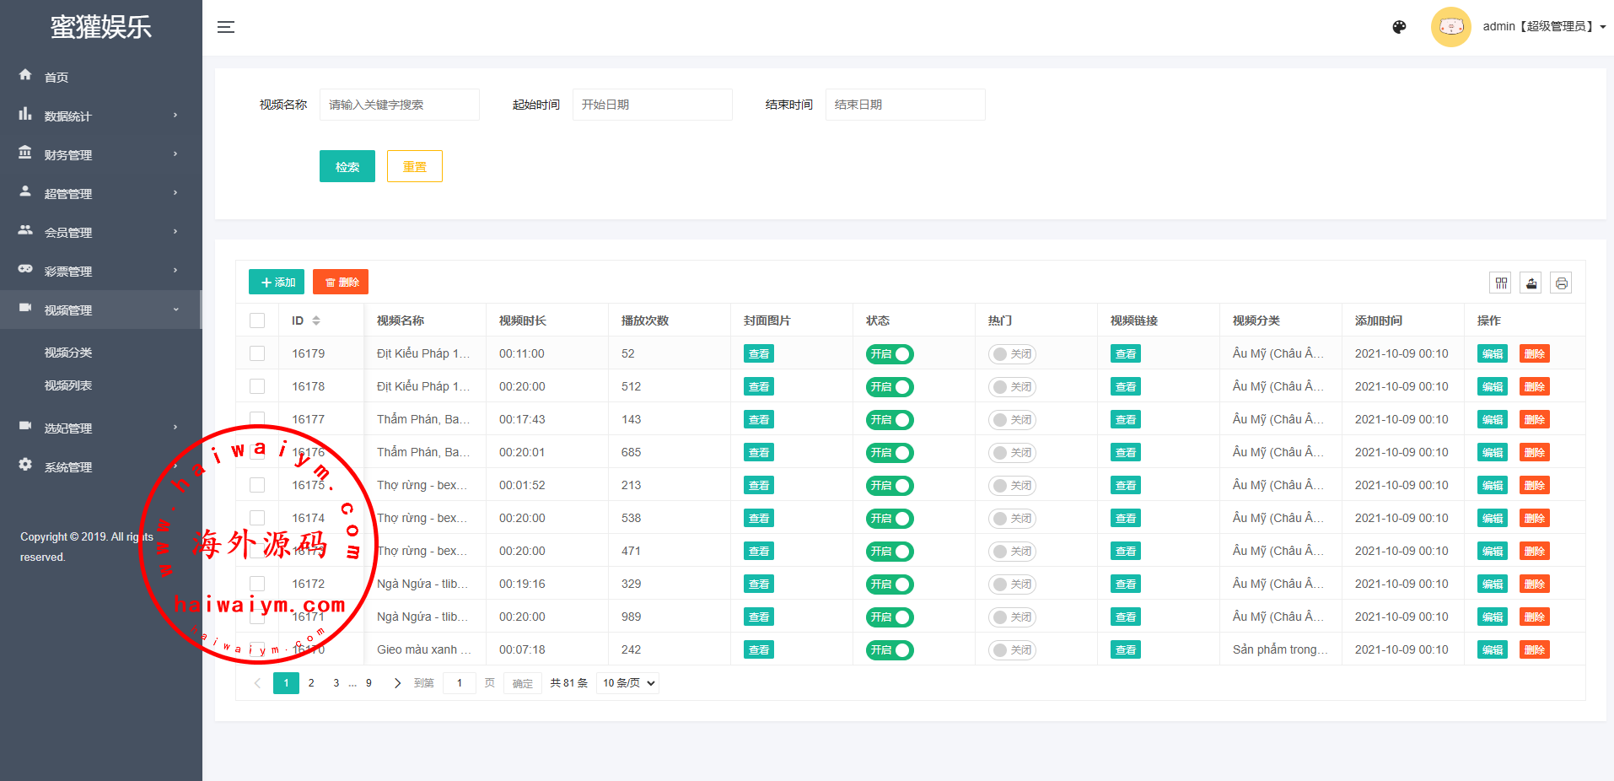Click the column filter grid icon
Image resolution: width=1614 pixels, height=781 pixels.
coord(1501,283)
